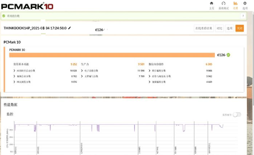
Task: Open the question mark help button in banner
Action: pyautogui.click(x=243, y=16)
